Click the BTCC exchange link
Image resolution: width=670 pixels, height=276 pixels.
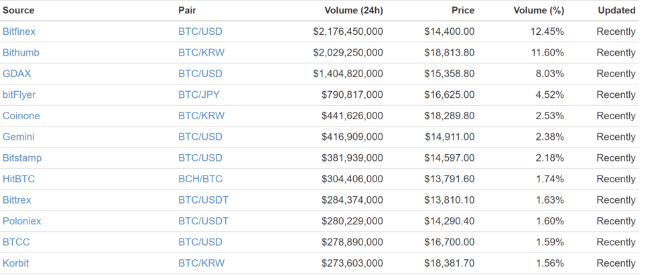pyautogui.click(x=16, y=243)
